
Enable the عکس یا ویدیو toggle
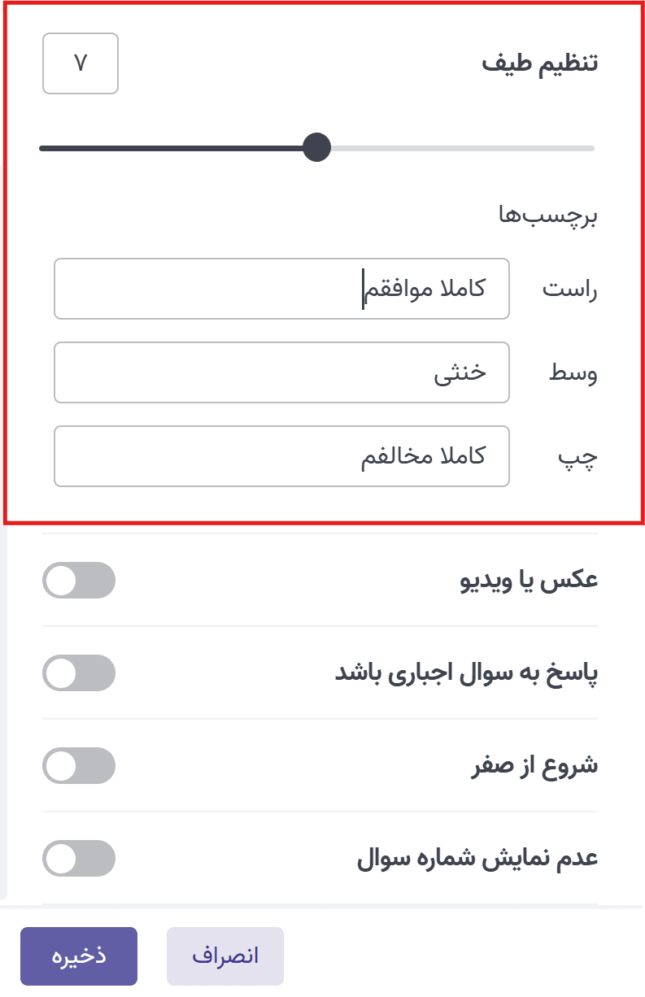[78, 581]
